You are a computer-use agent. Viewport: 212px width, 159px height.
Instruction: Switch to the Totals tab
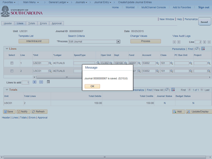click(32, 24)
